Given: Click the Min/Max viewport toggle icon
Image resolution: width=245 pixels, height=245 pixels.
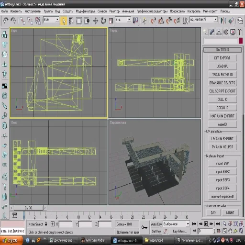Looking at the screenshot, I should pyautogui.click(x=241, y=231).
